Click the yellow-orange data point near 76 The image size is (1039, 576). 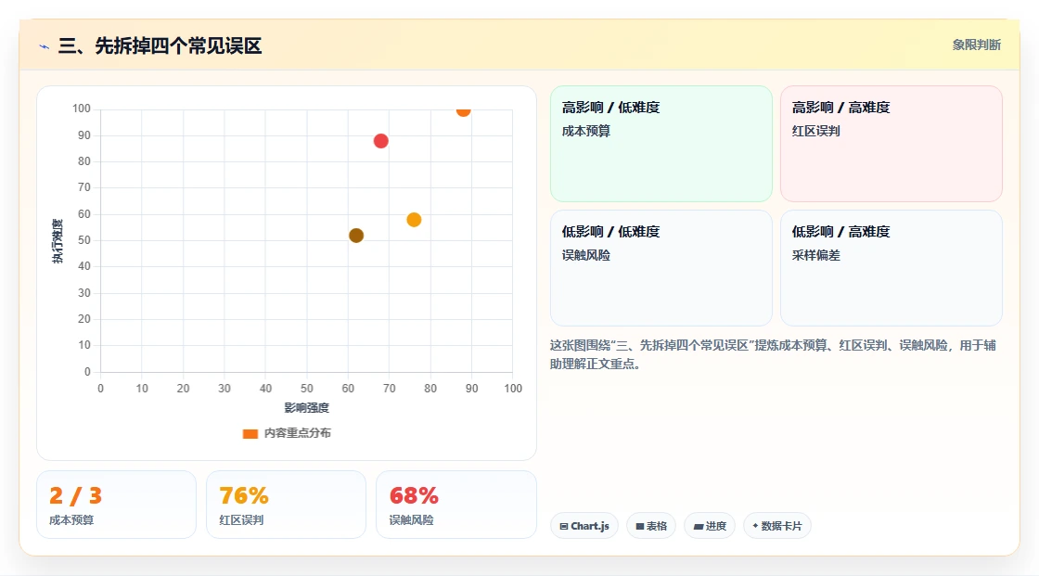click(414, 220)
